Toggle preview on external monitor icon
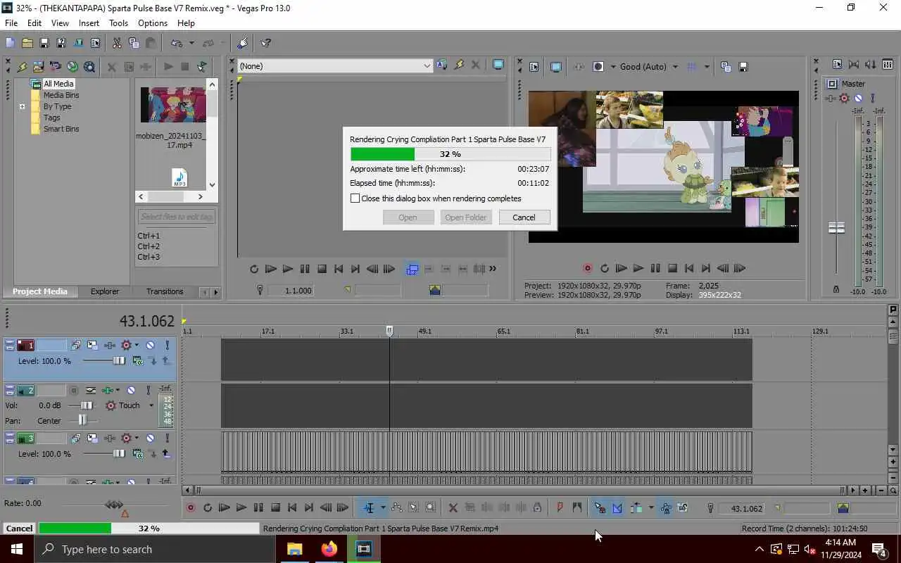Image resolution: width=901 pixels, height=563 pixels. (x=555, y=67)
